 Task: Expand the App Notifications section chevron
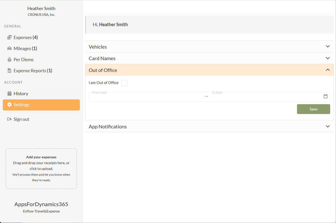(x=328, y=126)
